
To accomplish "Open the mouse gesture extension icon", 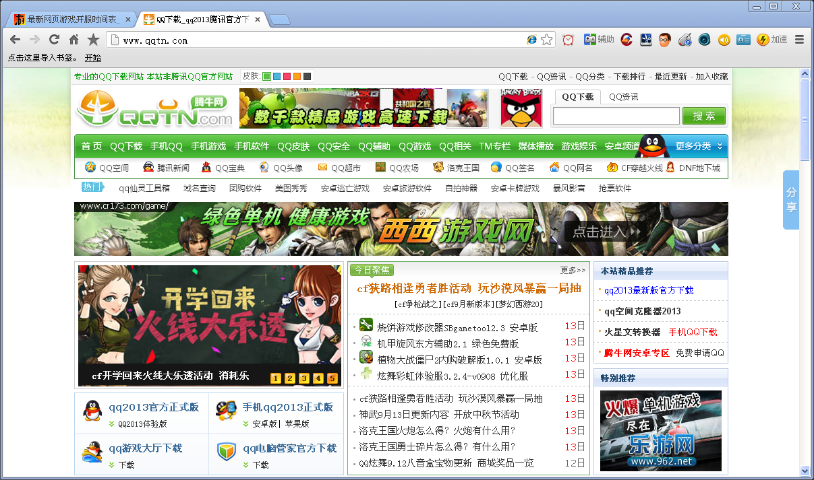I will point(685,40).
